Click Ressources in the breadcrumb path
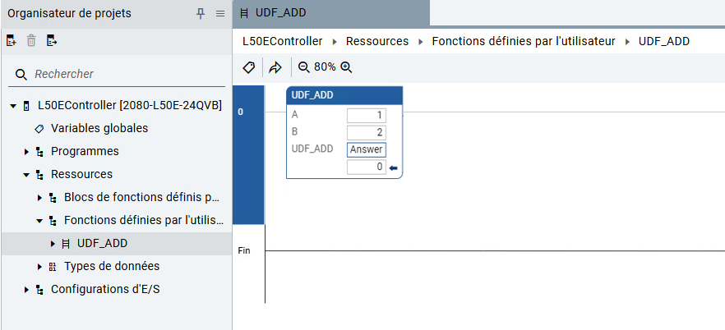725x330 pixels. coord(377,42)
